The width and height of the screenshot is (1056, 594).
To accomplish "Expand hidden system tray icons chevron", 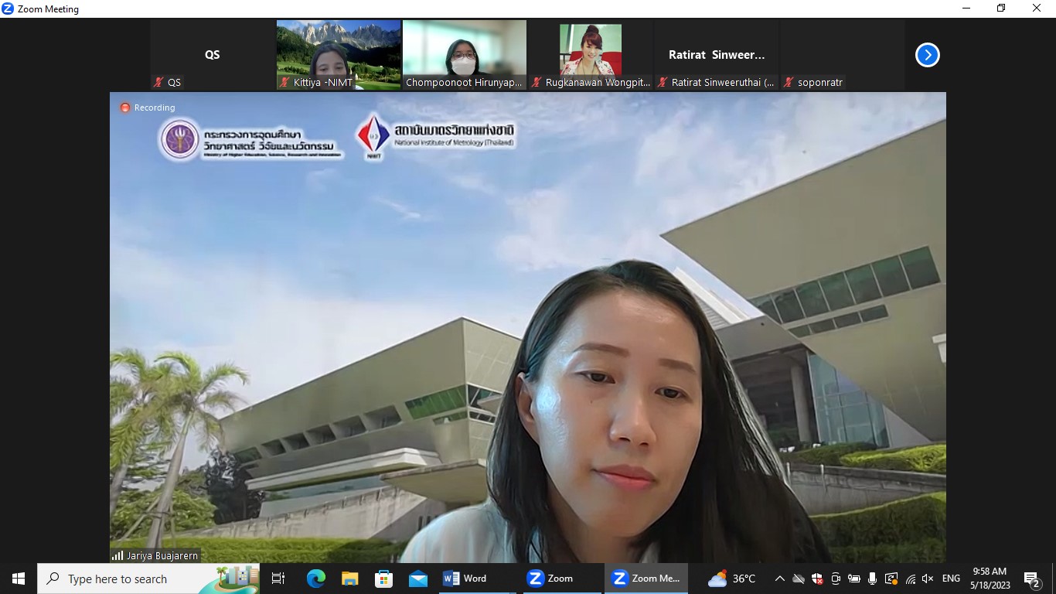I will point(779,579).
